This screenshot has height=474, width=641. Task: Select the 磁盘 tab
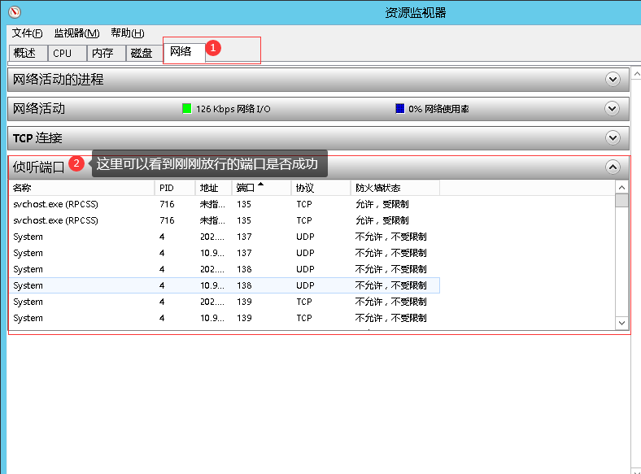tap(142, 53)
